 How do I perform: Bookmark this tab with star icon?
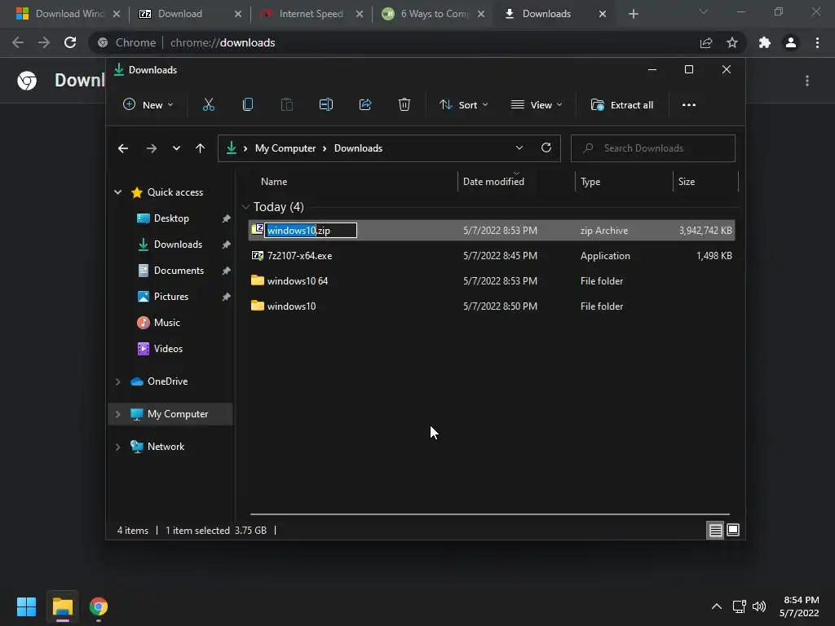click(732, 42)
